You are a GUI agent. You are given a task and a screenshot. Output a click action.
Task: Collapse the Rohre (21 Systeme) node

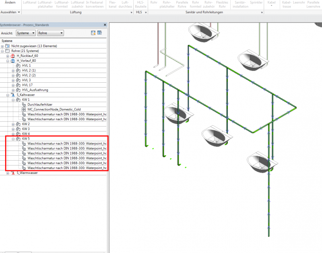pos(2,51)
